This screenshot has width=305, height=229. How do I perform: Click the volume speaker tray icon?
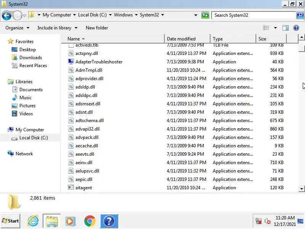click(x=268, y=221)
